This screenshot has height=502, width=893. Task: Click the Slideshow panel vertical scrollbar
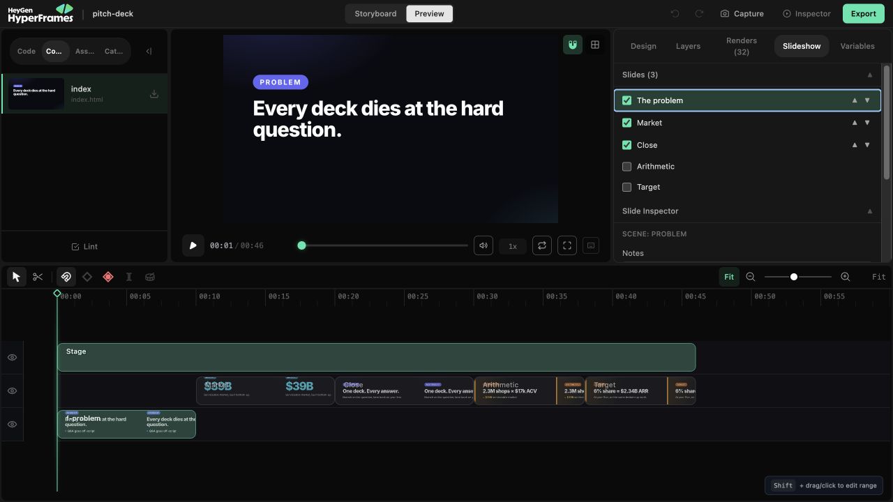pos(887,122)
